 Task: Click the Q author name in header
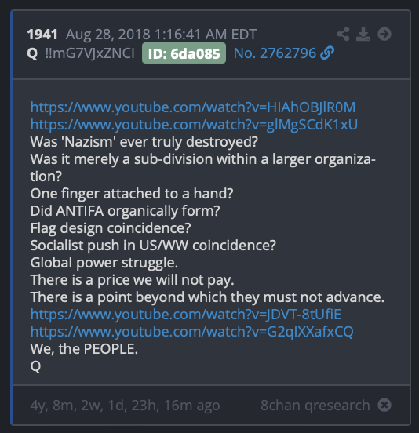tap(32, 53)
